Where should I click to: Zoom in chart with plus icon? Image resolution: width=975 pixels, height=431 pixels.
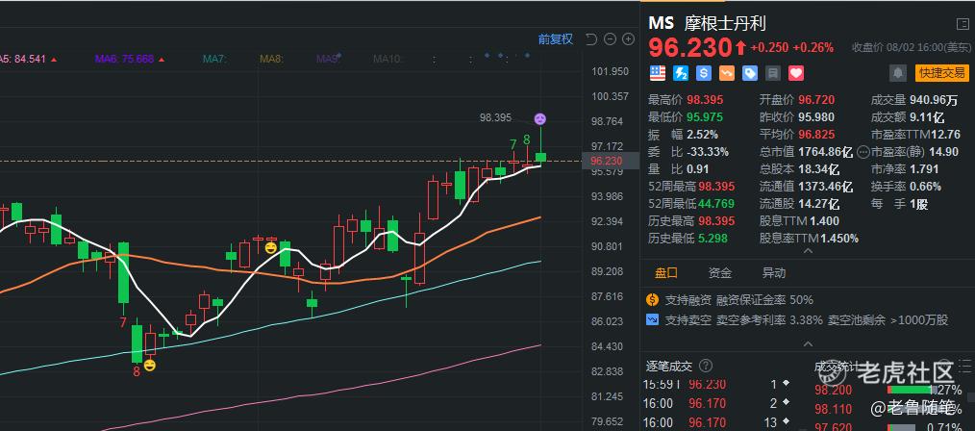pyautogui.click(x=629, y=39)
